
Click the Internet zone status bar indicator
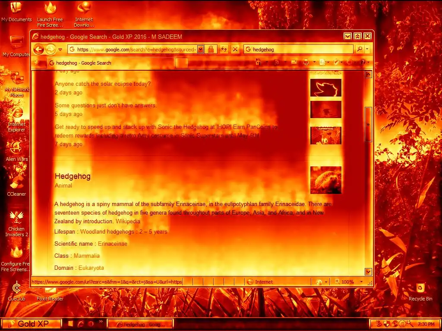[x=259, y=282]
